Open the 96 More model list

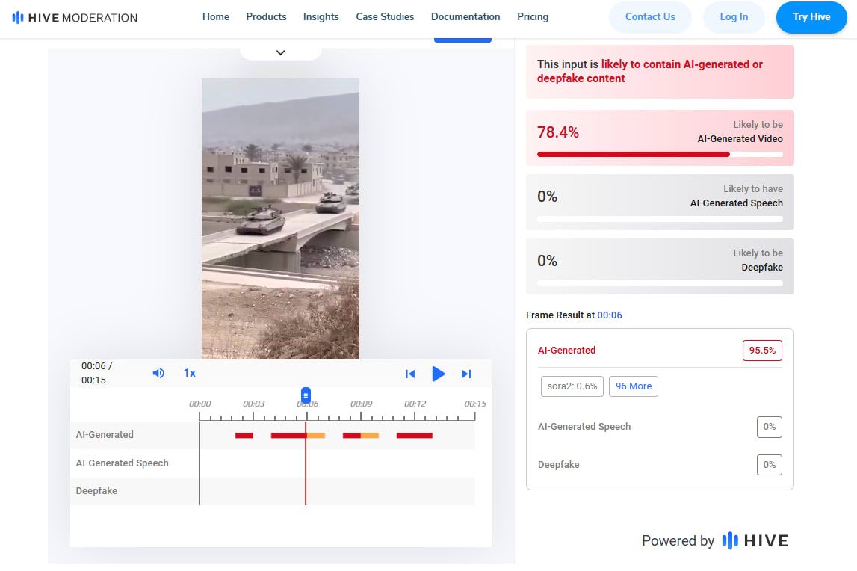point(633,386)
